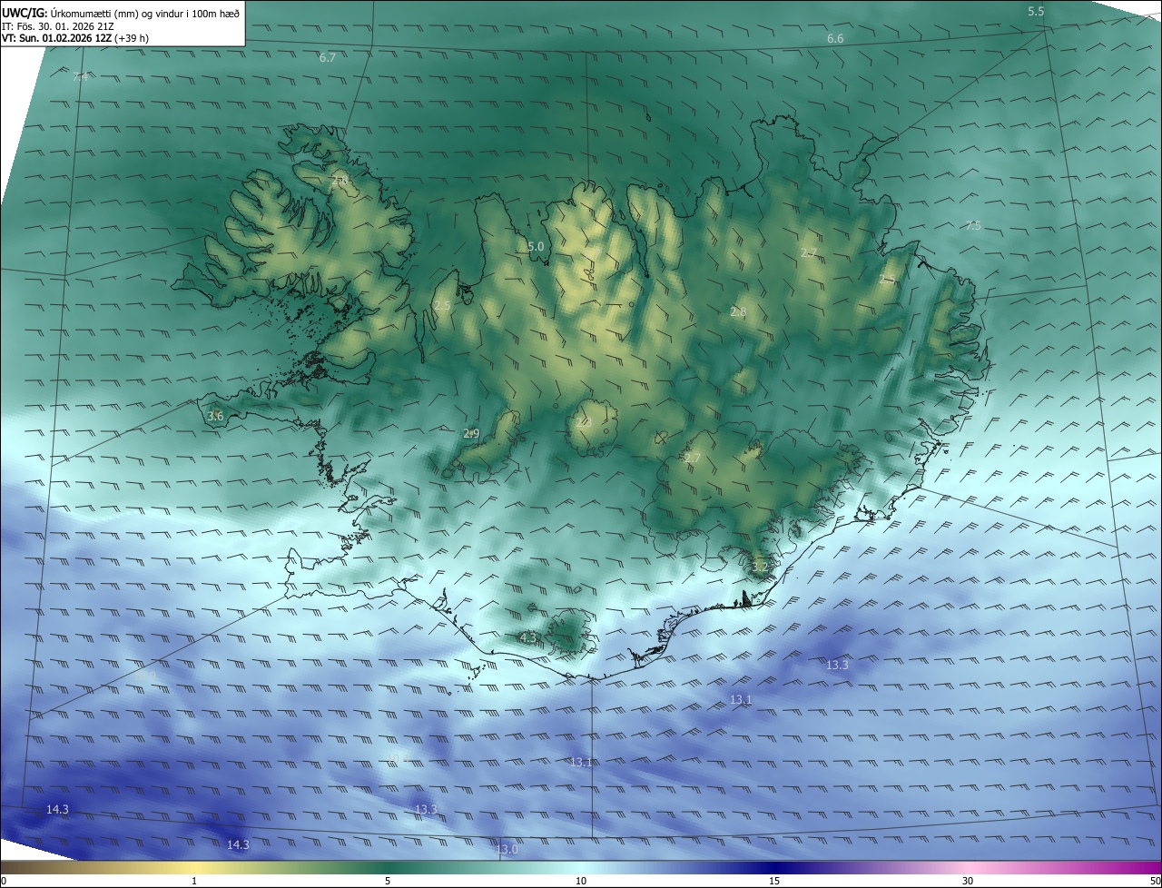
Task: Select the valid time line "VT: Sun. 01.02.2026 12Z"
Action: click(56, 38)
